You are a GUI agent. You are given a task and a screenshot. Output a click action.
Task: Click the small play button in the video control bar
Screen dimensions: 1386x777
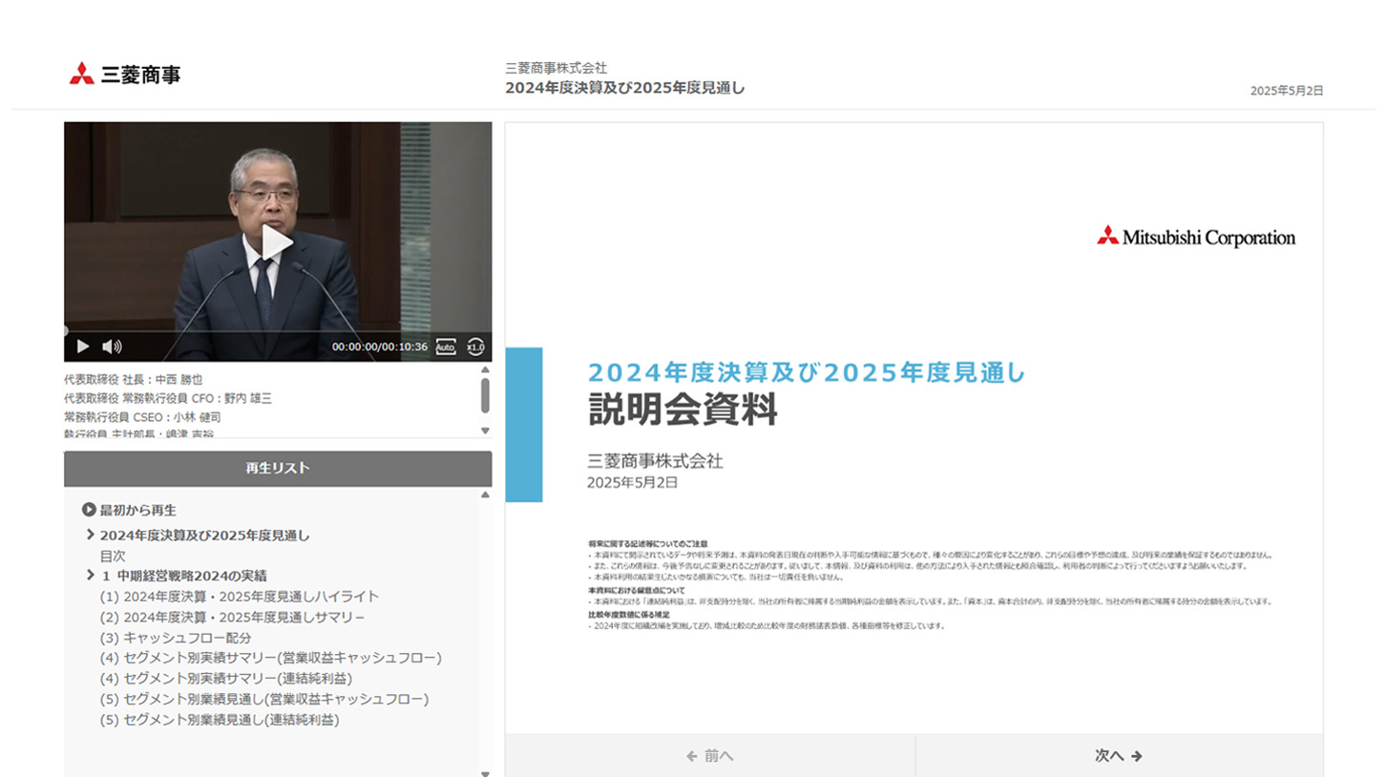[83, 346]
